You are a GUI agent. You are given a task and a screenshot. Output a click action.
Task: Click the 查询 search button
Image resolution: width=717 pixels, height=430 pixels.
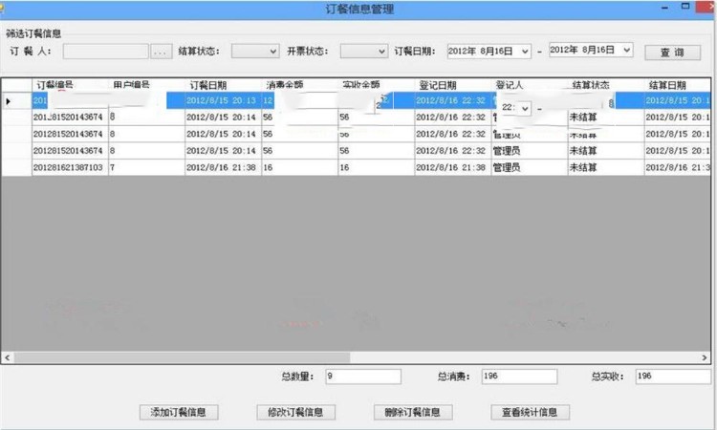click(672, 53)
